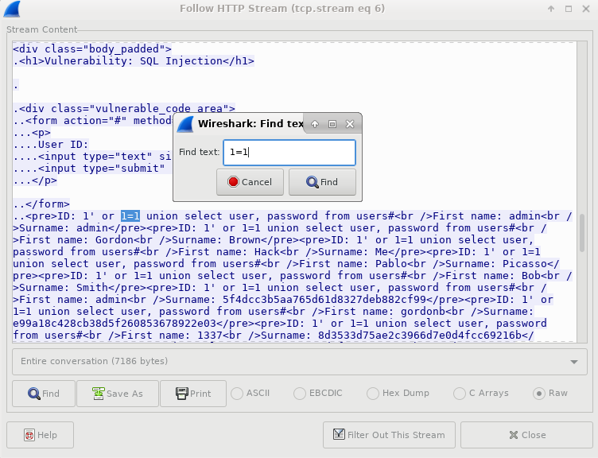The image size is (598, 458).
Task: Click the Find button label in the Find text dialog
Action: click(x=329, y=182)
